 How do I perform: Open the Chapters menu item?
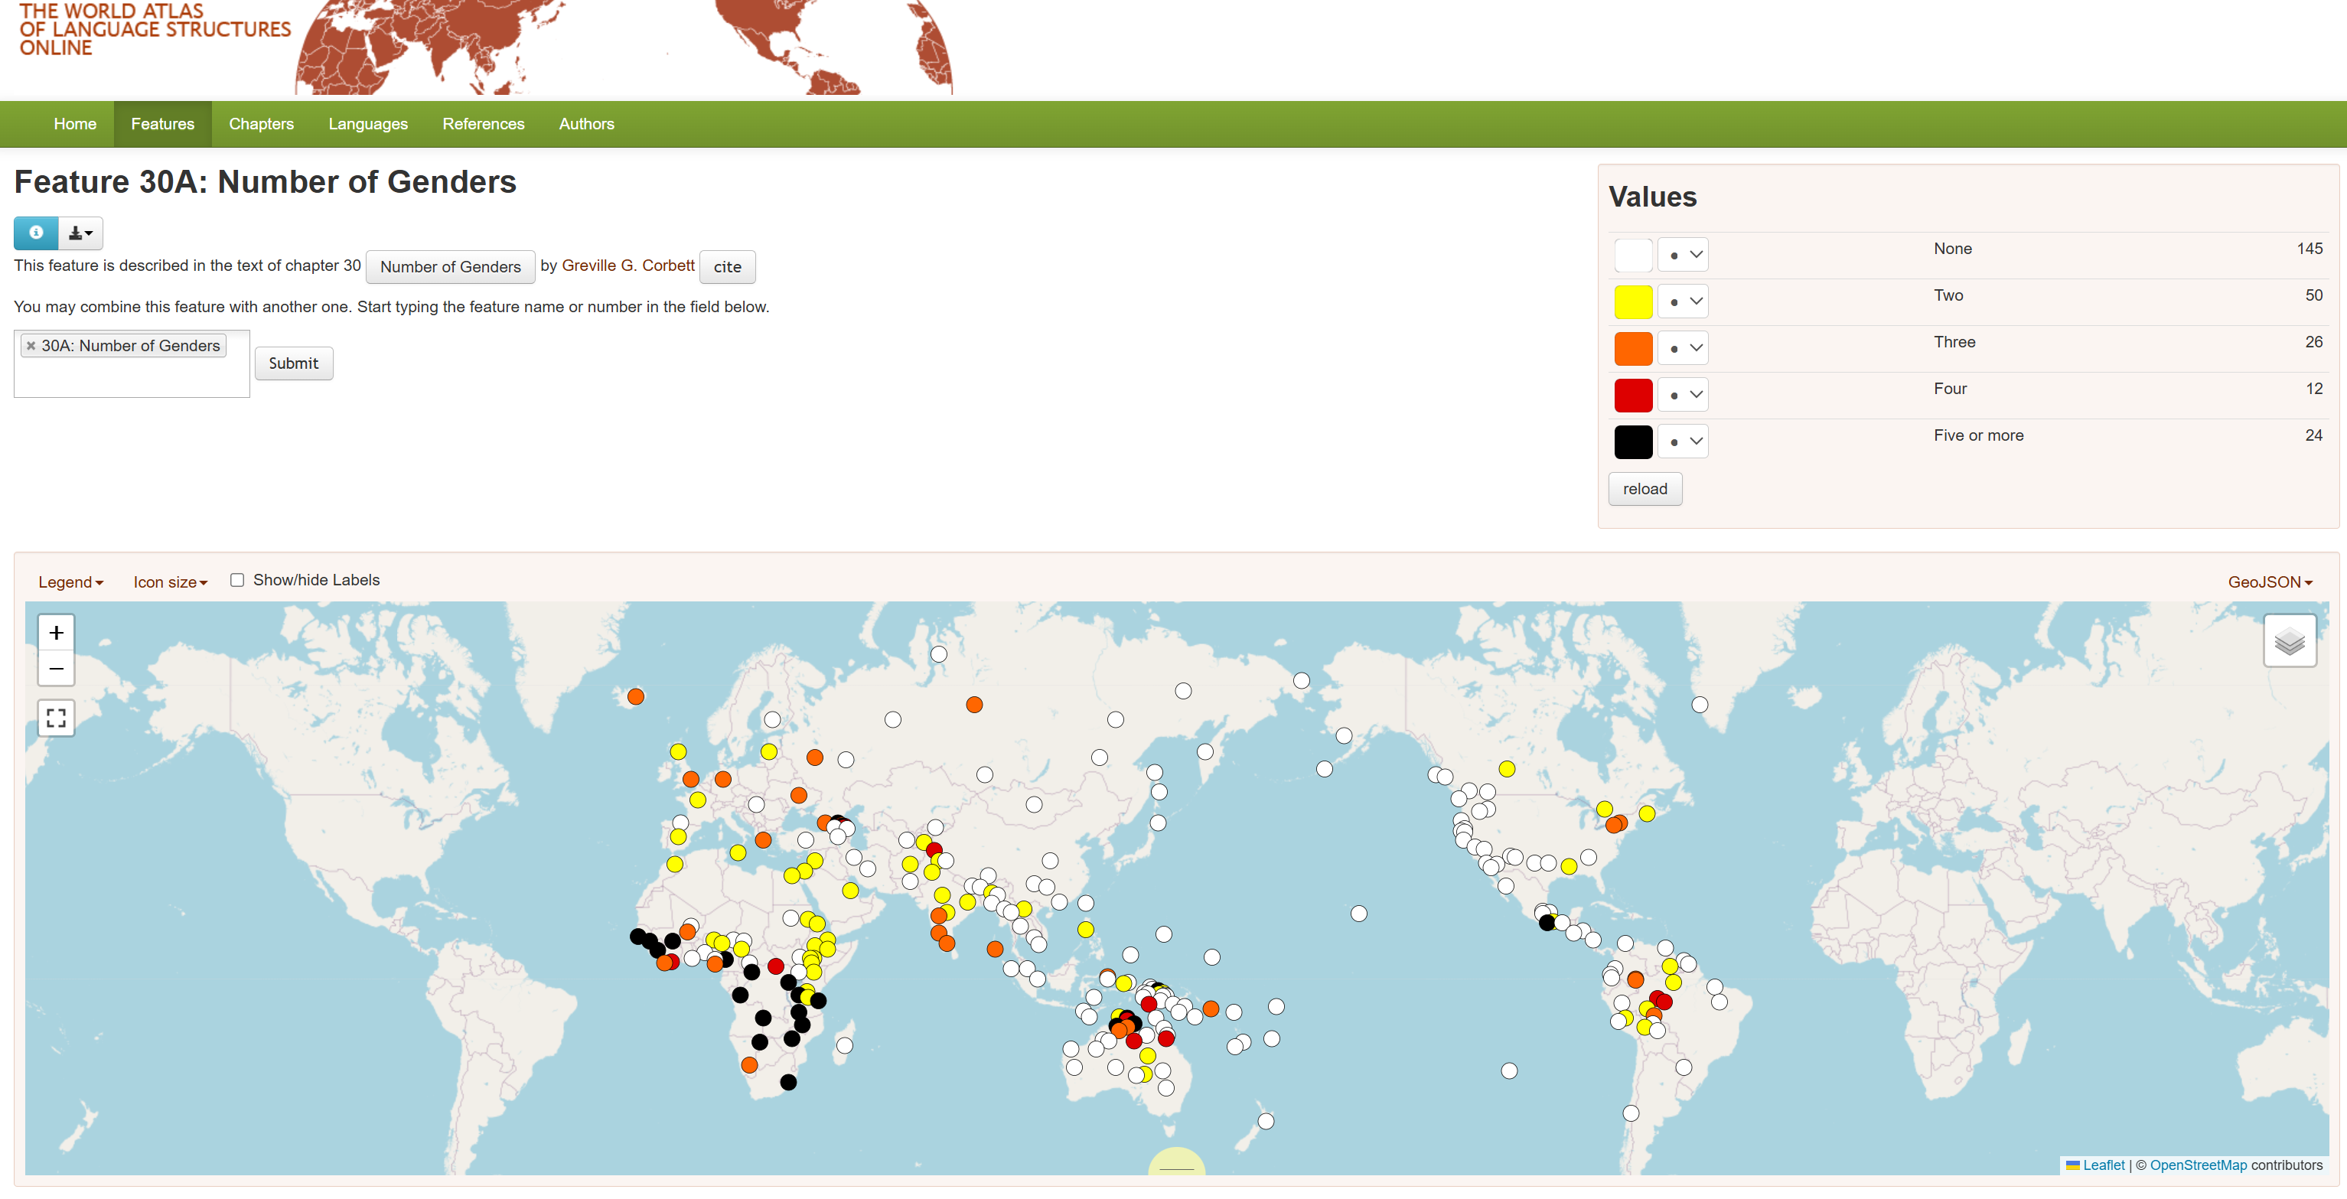pyautogui.click(x=262, y=124)
